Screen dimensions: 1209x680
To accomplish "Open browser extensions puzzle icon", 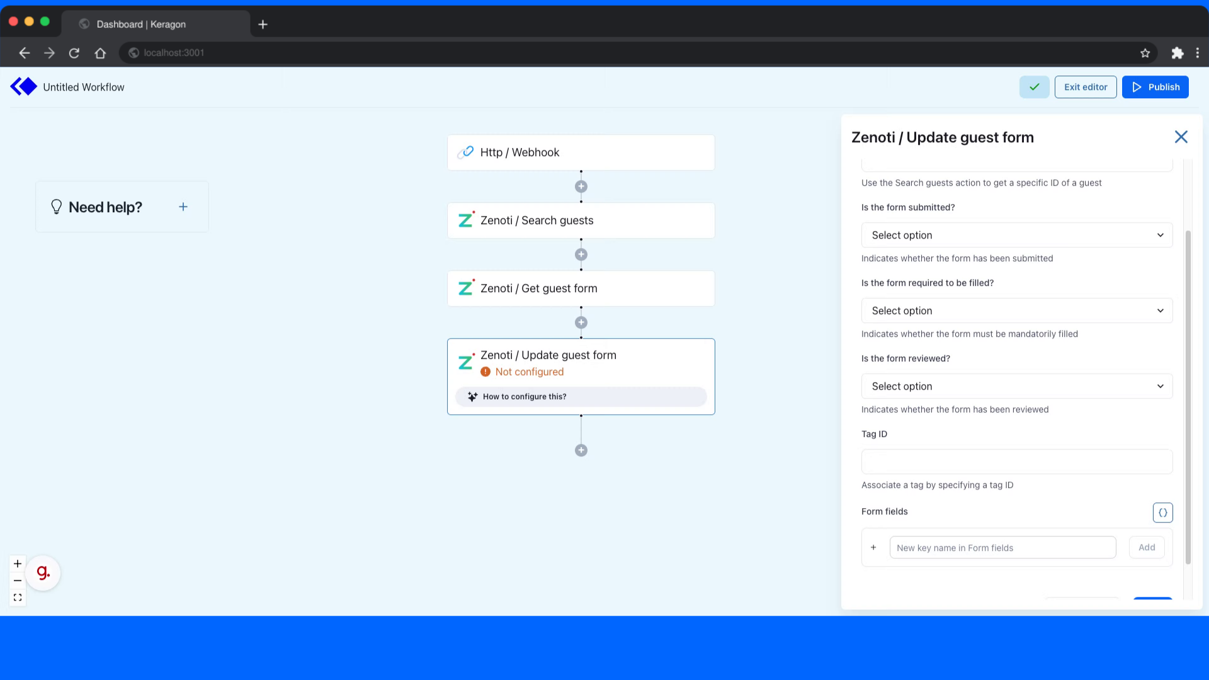I will click(1177, 53).
